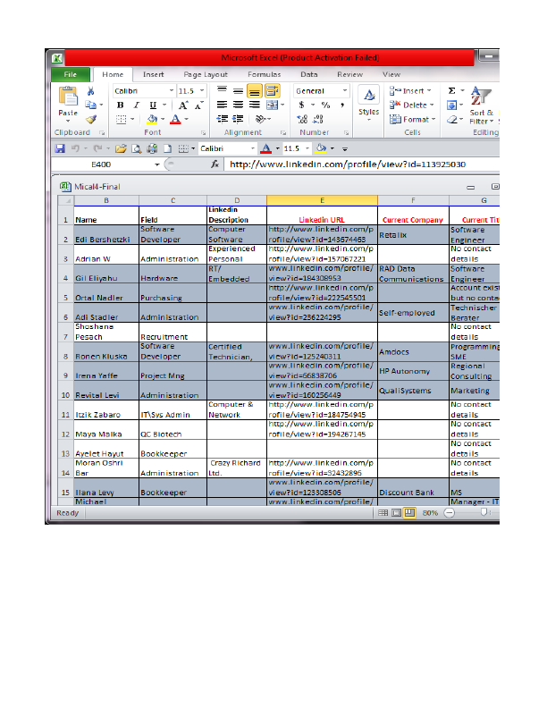Click Page Break Preview status bar button
The width and height of the screenshot is (547, 708).
pyautogui.click(x=409, y=513)
